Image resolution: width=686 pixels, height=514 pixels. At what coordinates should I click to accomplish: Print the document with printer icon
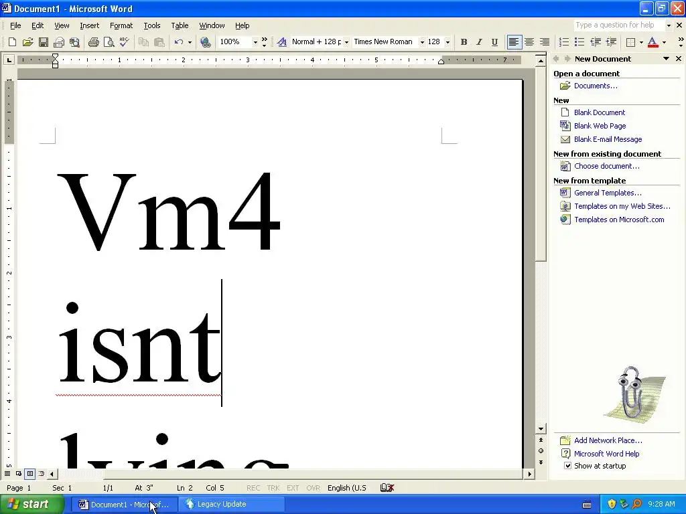pyautogui.click(x=93, y=42)
